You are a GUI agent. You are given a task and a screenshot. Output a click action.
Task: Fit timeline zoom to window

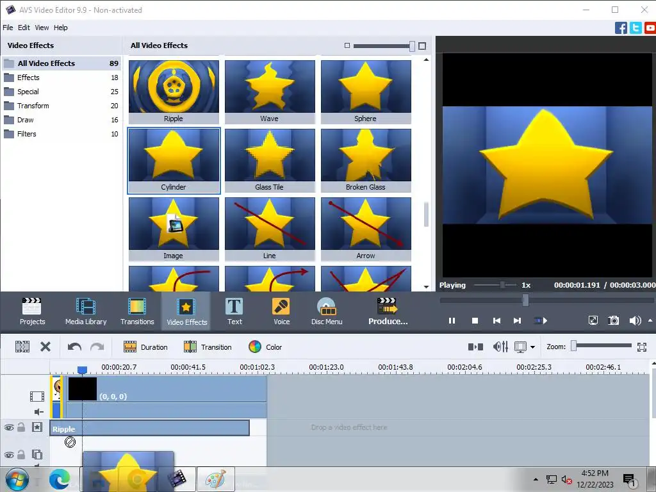coord(642,347)
